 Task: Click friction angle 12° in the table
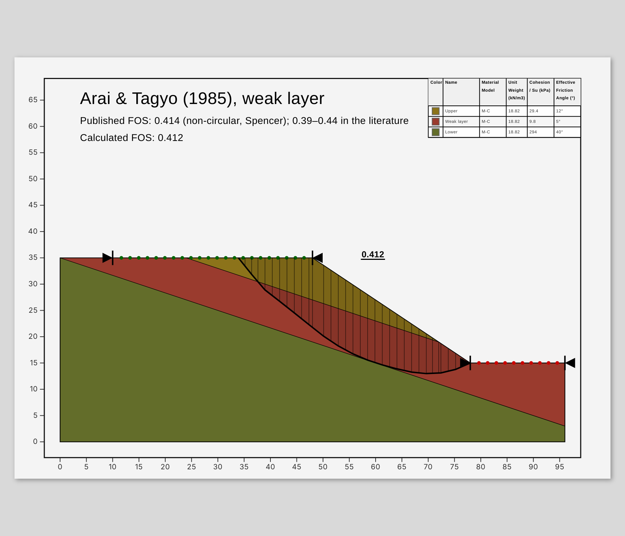[x=567, y=111]
